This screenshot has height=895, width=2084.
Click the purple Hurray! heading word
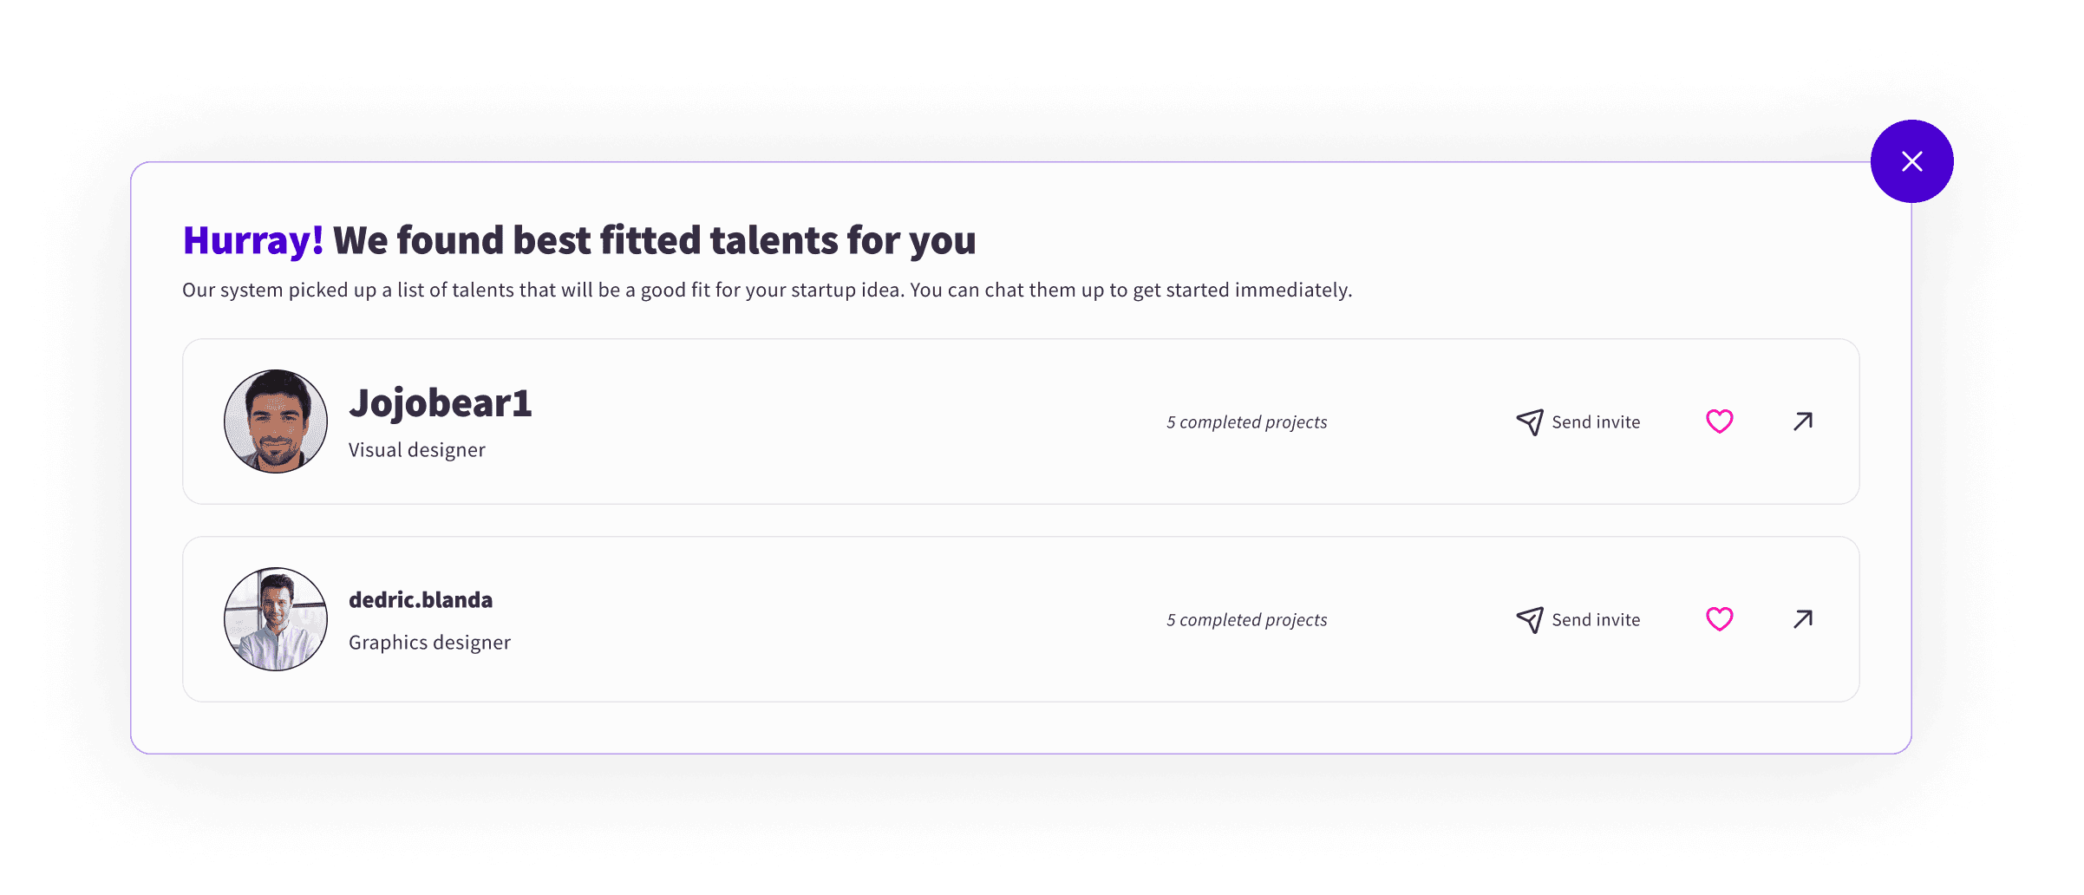(253, 240)
